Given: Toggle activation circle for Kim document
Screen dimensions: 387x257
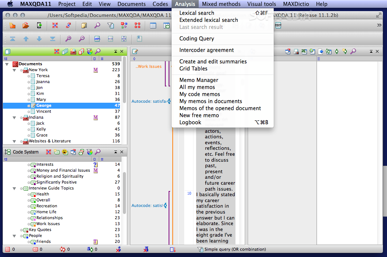Looking at the screenshot, I should (x=29, y=94).
